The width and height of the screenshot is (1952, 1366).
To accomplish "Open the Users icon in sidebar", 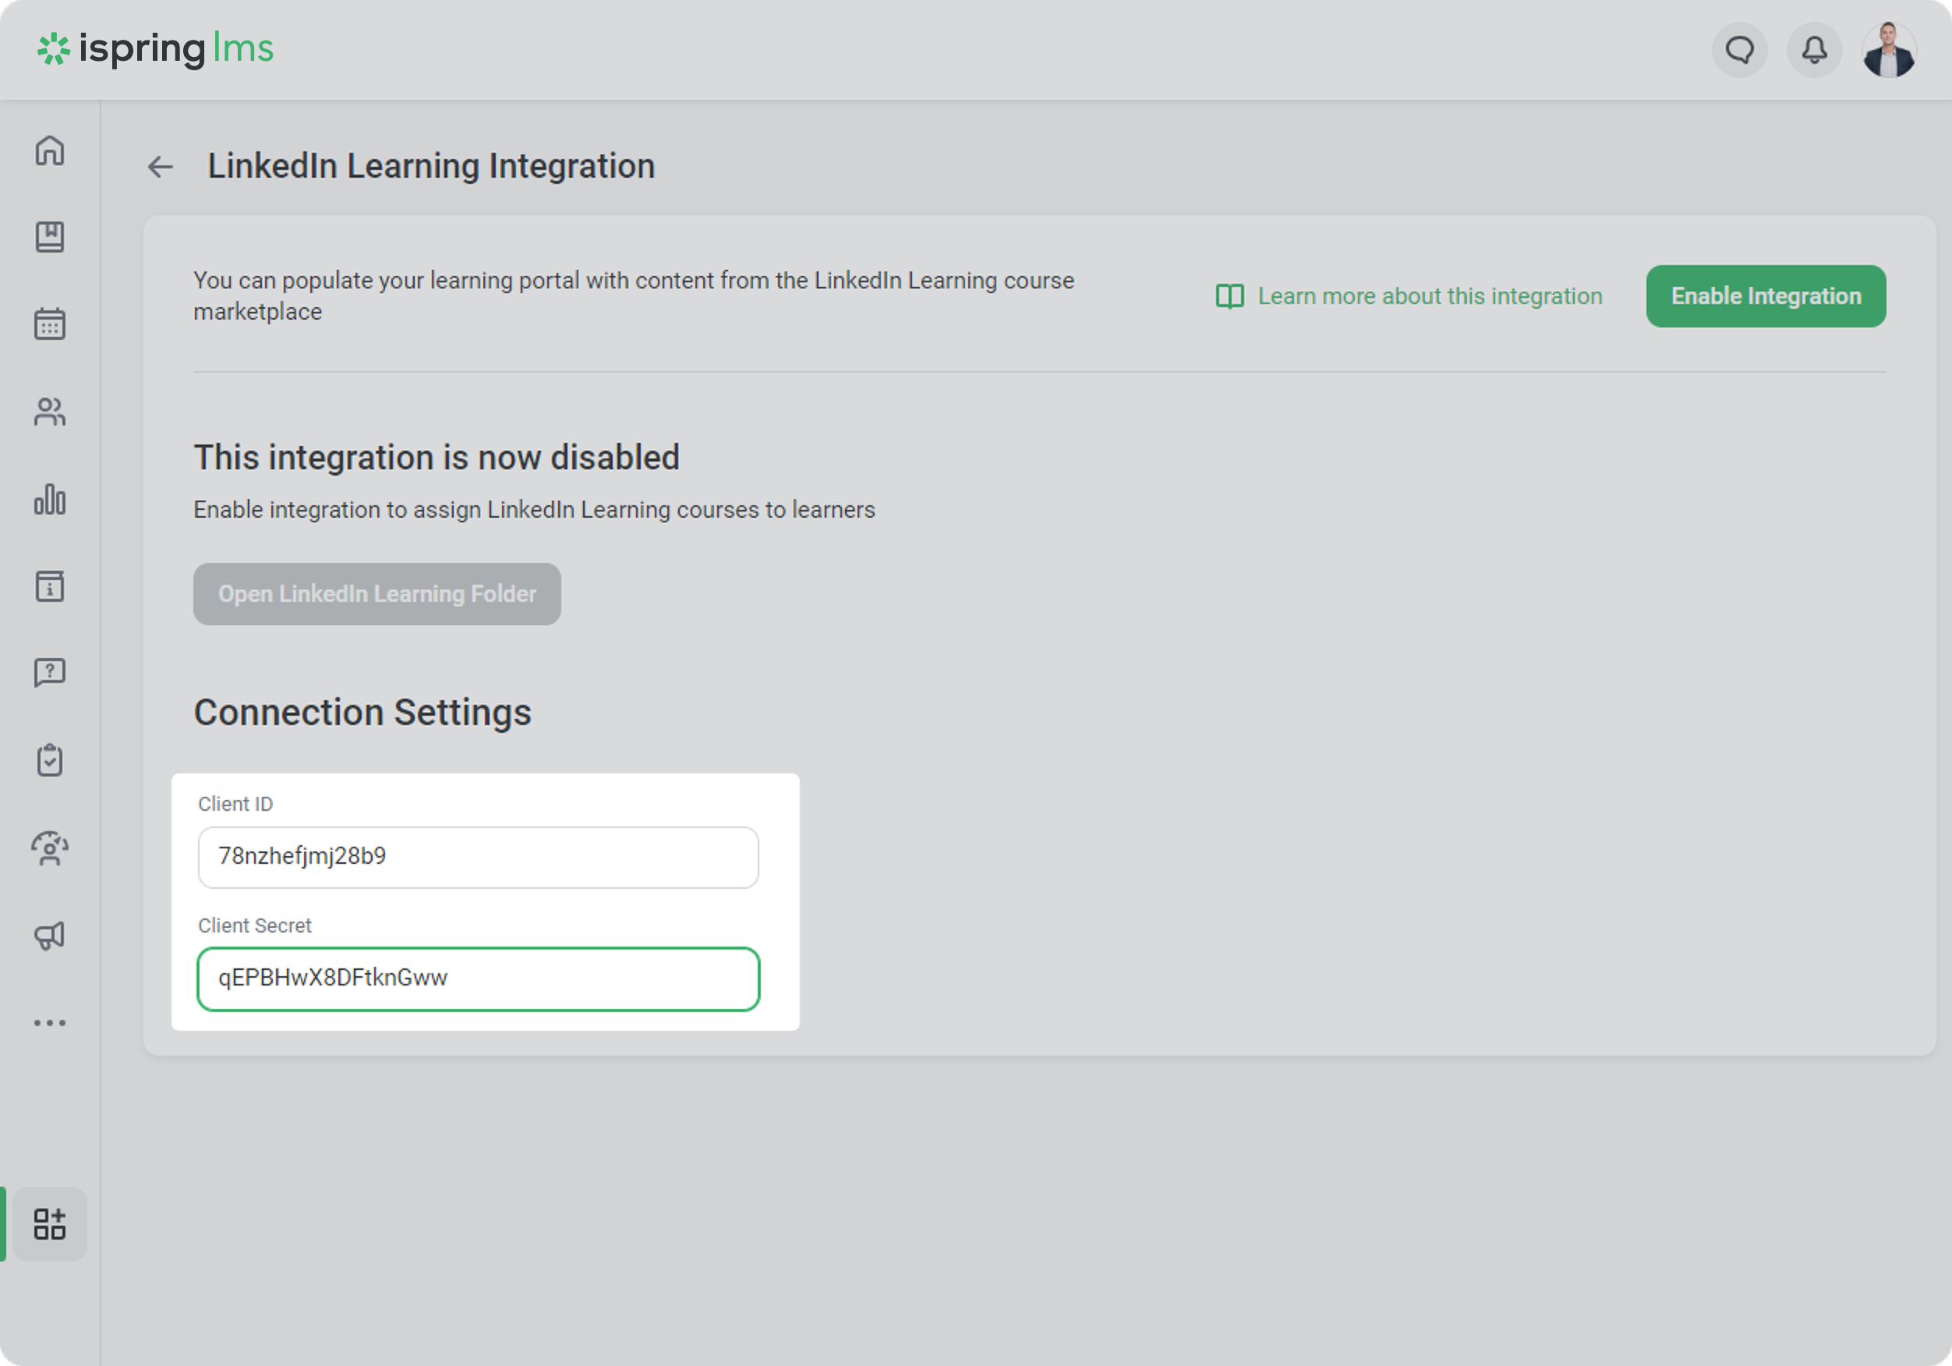I will click(49, 412).
